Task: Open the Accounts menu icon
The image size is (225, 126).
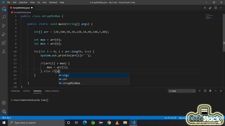Action: (4, 103)
